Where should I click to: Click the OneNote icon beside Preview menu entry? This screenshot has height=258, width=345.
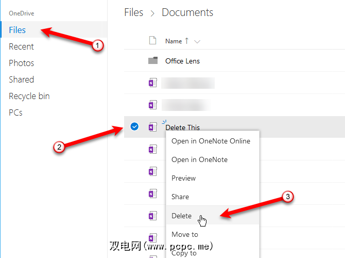pyautogui.click(x=153, y=171)
